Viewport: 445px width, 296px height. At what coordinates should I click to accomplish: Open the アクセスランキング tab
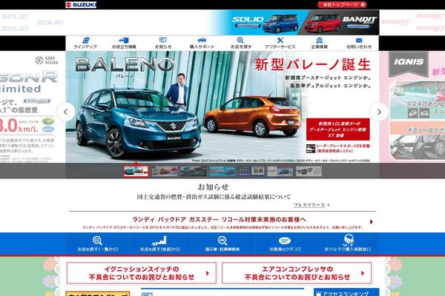pos(346,292)
